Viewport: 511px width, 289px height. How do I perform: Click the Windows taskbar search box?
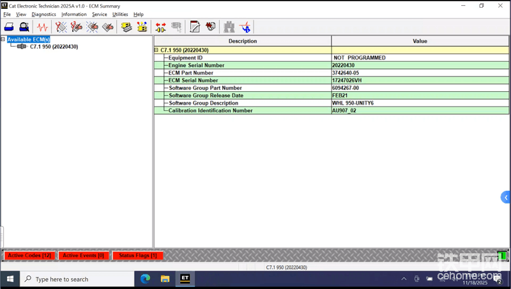[77, 279]
